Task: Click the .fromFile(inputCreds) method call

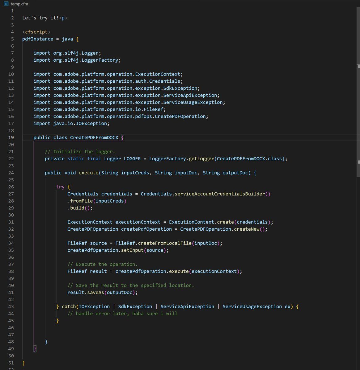Action: click(x=97, y=201)
